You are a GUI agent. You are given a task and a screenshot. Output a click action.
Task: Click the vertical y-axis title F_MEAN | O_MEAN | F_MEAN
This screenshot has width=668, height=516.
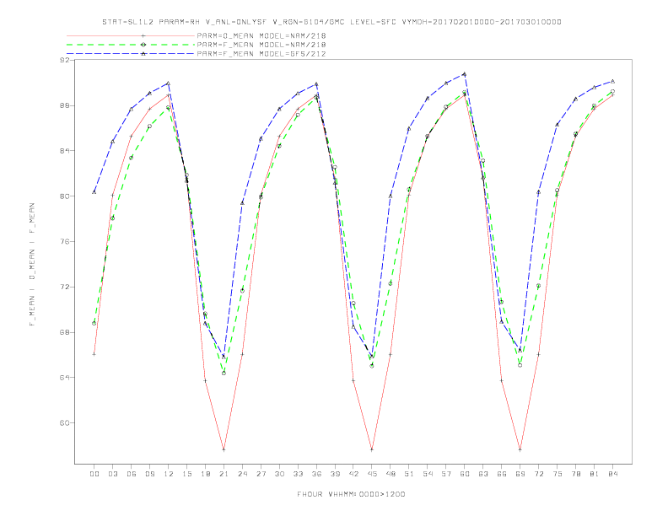tap(32, 265)
